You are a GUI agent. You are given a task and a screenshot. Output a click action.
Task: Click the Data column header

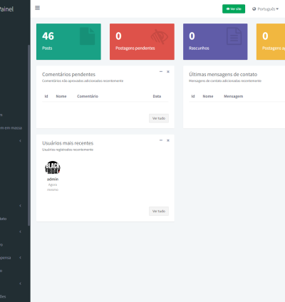(157, 96)
